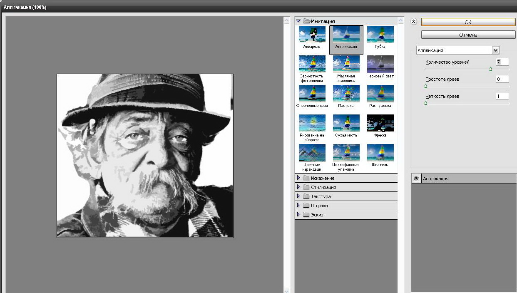Choose the Рисование на обороте filter
This screenshot has width=517, height=293.
click(x=312, y=123)
